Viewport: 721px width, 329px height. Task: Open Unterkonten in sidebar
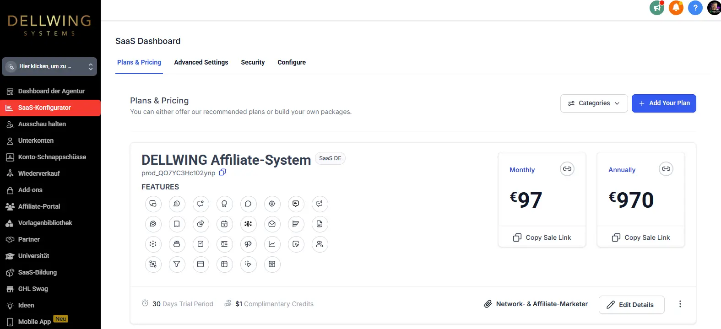[50, 140]
